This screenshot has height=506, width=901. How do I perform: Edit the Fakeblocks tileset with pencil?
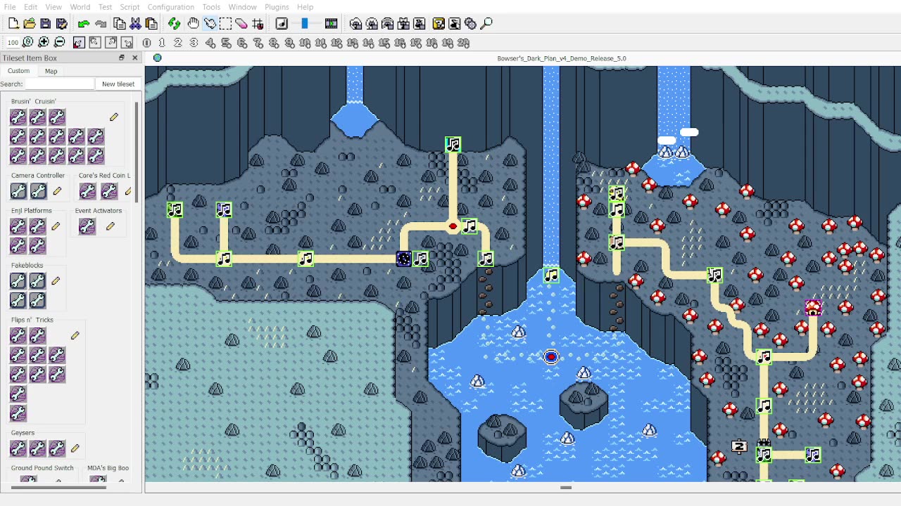(56, 281)
